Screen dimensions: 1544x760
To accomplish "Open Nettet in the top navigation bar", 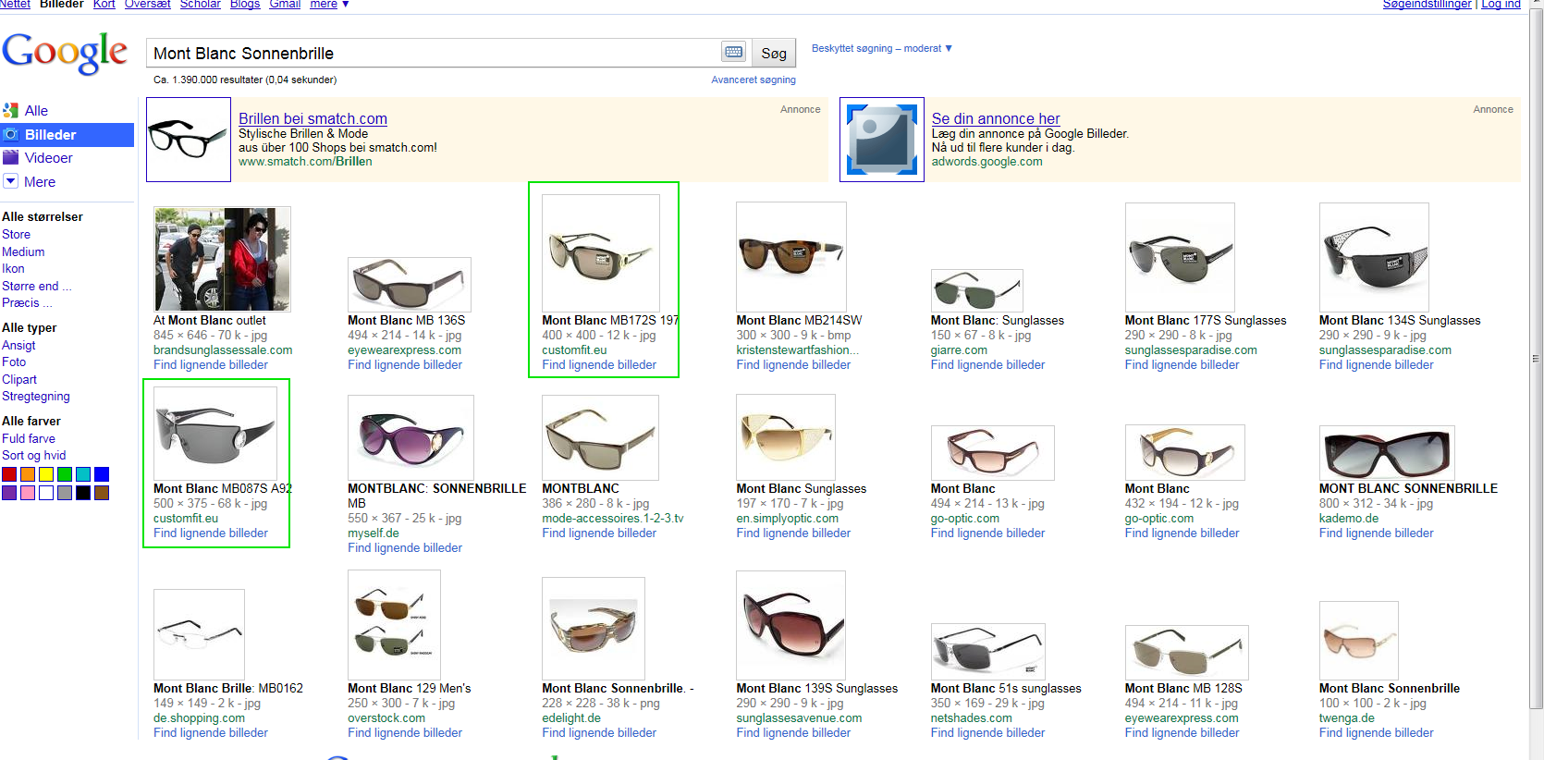I will click(15, 5).
